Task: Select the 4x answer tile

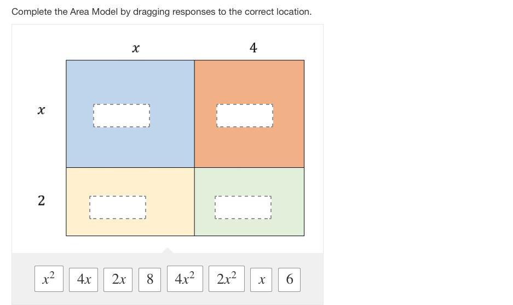Action: tap(84, 279)
